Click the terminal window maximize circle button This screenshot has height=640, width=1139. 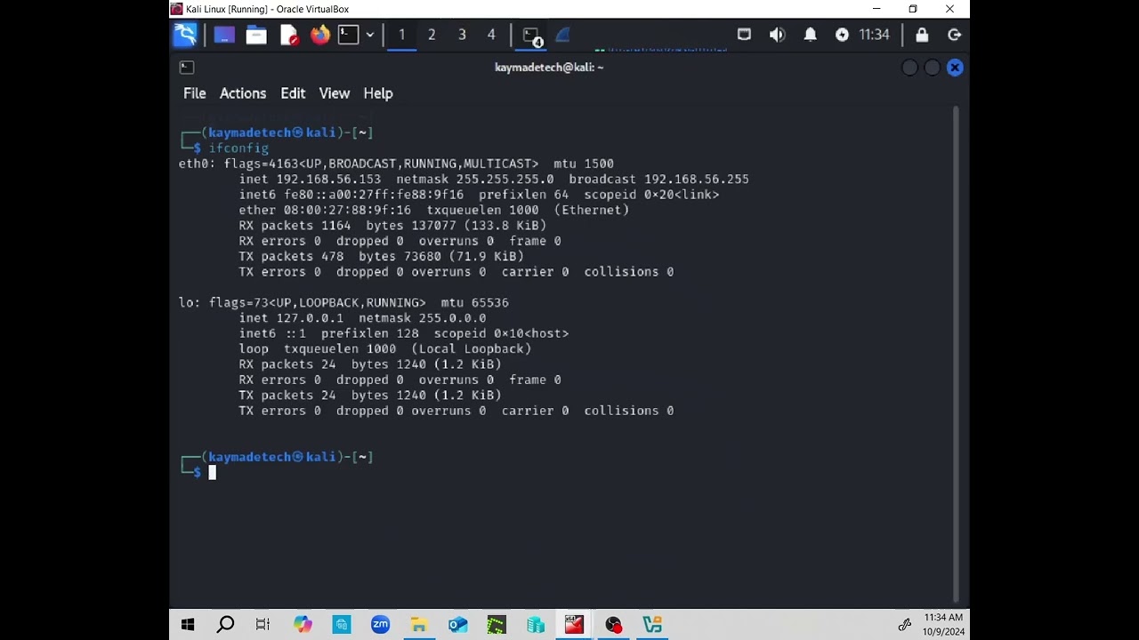(x=932, y=68)
